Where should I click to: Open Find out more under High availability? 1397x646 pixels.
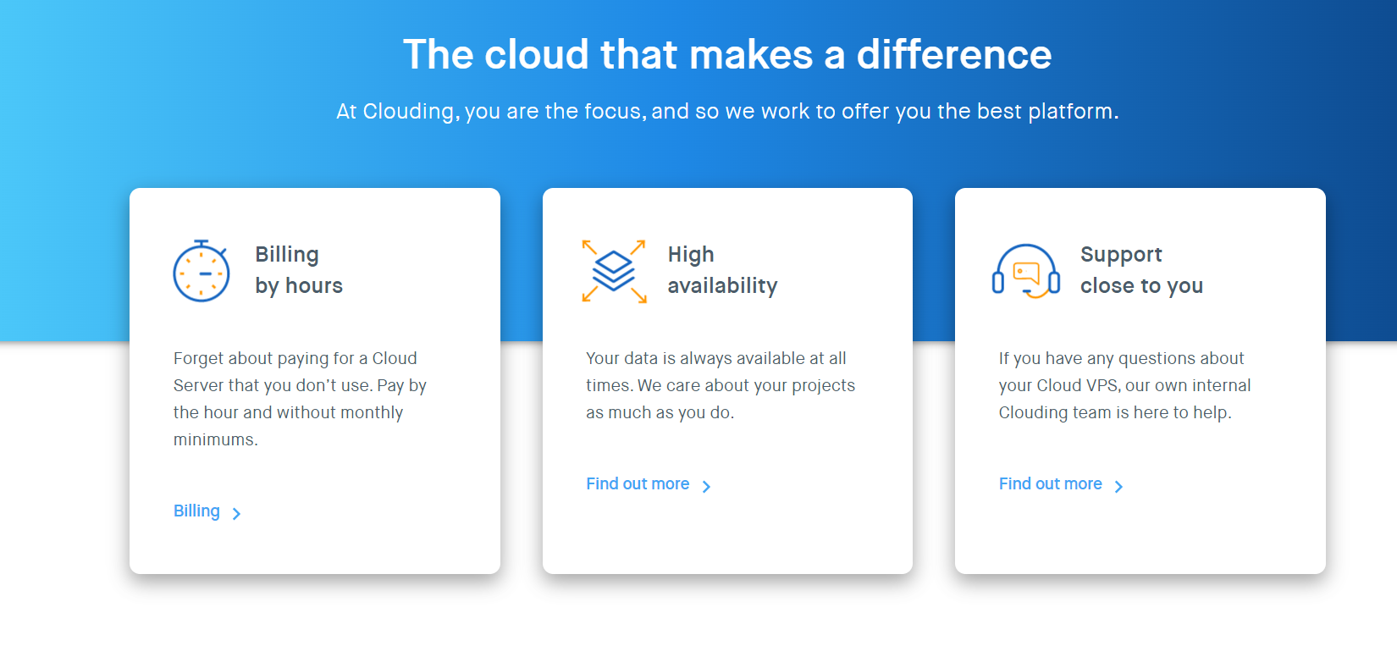pos(638,484)
